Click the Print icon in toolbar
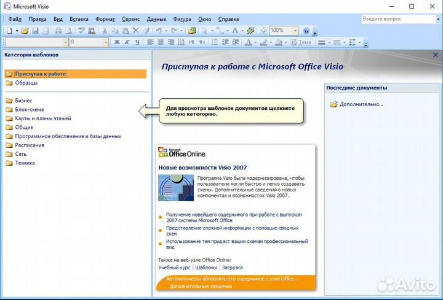443x300 pixels. pyautogui.click(x=58, y=31)
